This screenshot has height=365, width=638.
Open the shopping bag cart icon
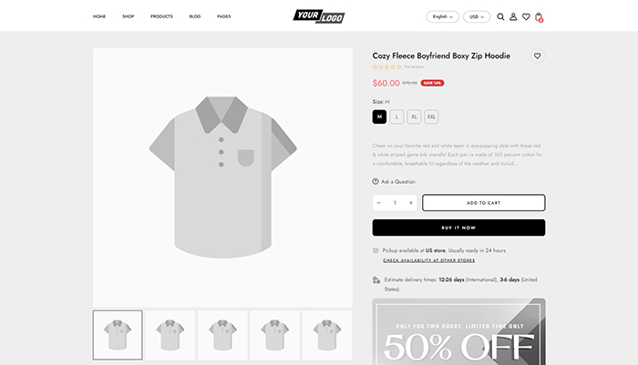coord(539,16)
